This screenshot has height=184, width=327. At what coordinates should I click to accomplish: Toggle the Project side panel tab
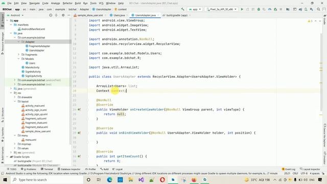[2, 20]
